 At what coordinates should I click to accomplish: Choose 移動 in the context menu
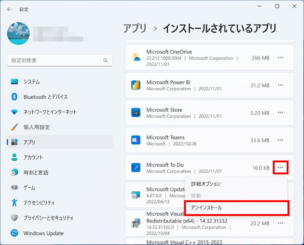tap(236, 196)
